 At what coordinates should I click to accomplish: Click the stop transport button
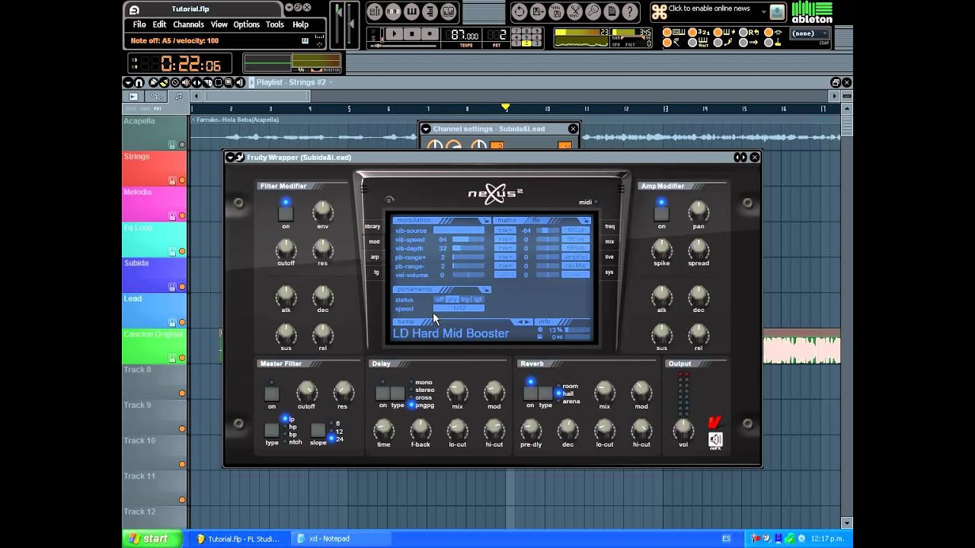tap(412, 34)
